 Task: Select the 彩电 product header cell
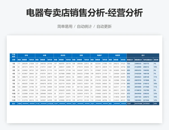coord(26,55)
